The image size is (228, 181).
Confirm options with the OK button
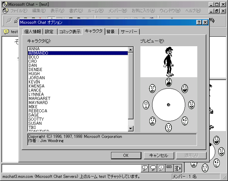[126, 155]
